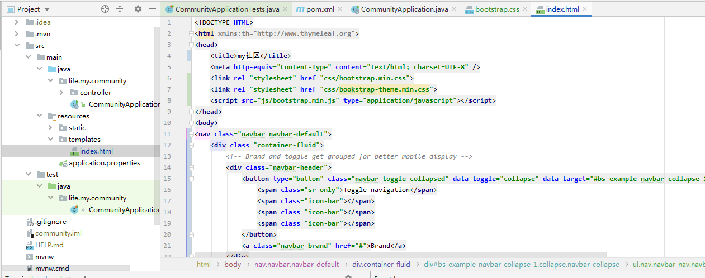
Task: Expand the .idea folder arrow
Action: 17,22
